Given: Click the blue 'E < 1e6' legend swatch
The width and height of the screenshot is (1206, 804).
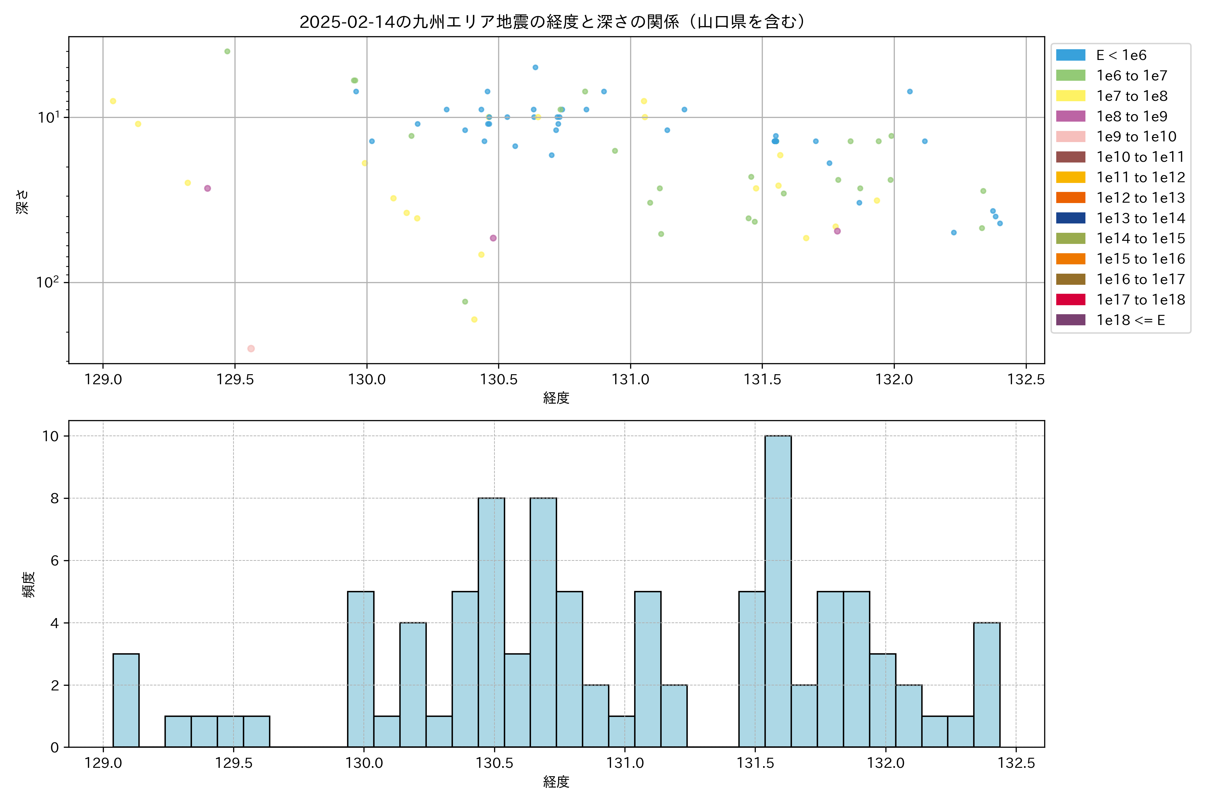Looking at the screenshot, I should (x=1071, y=55).
